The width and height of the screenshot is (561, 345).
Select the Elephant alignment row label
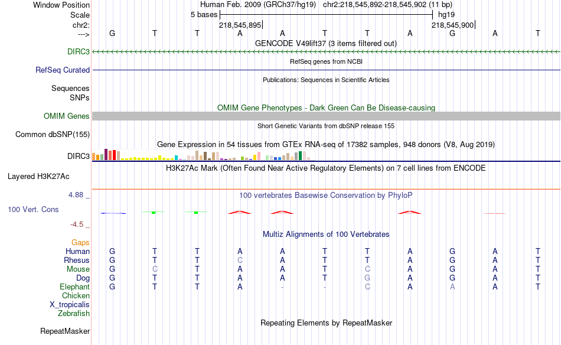pos(75,287)
